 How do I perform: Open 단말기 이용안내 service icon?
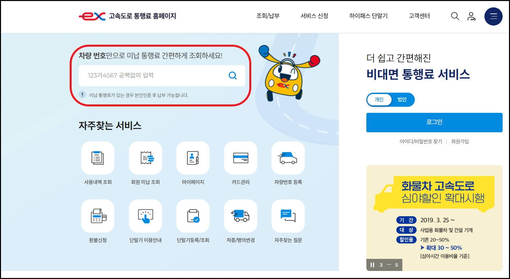tap(145, 216)
